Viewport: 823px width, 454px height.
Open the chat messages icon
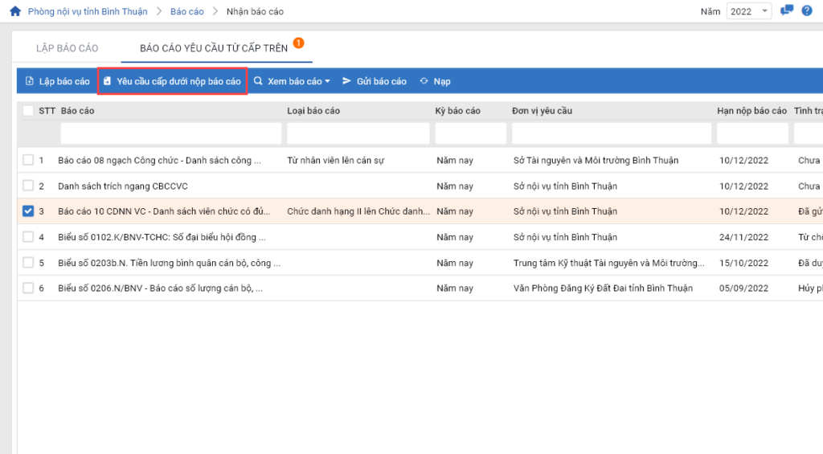coord(787,11)
